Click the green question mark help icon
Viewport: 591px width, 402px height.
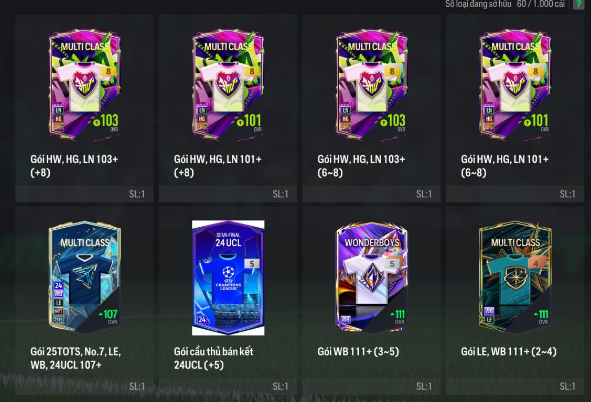(x=578, y=4)
